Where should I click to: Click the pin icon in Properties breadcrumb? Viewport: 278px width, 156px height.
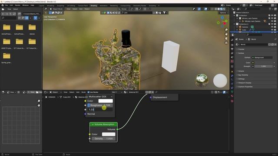click(275, 39)
